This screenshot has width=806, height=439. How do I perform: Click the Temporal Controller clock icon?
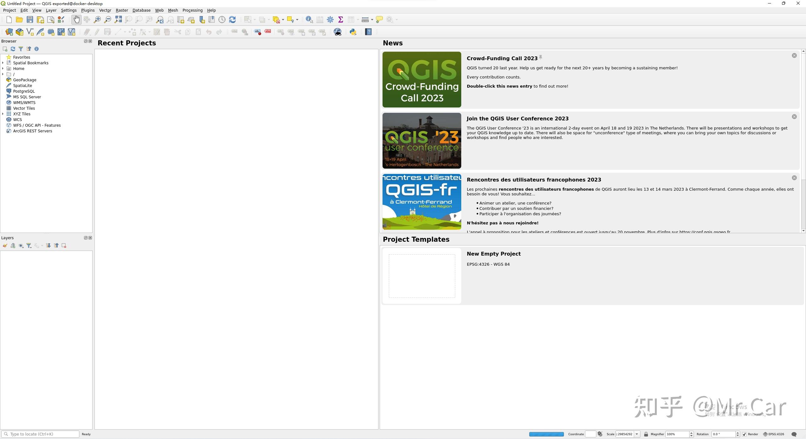coord(222,20)
